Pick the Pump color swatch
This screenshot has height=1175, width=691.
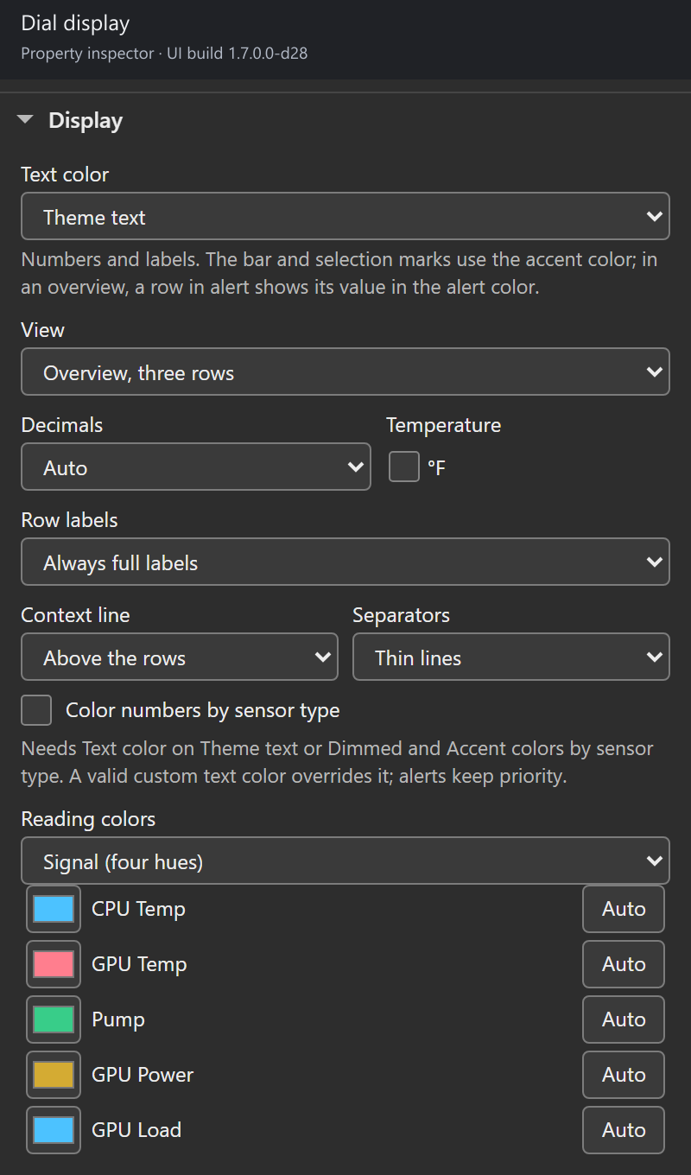pos(54,1019)
